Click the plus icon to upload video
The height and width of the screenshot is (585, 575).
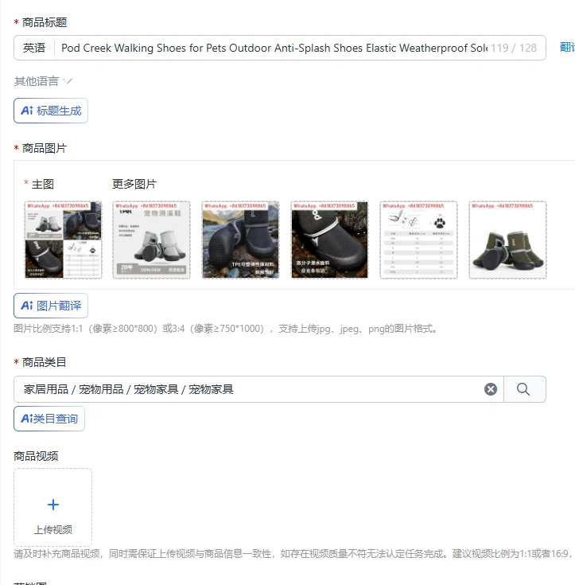[x=53, y=505]
